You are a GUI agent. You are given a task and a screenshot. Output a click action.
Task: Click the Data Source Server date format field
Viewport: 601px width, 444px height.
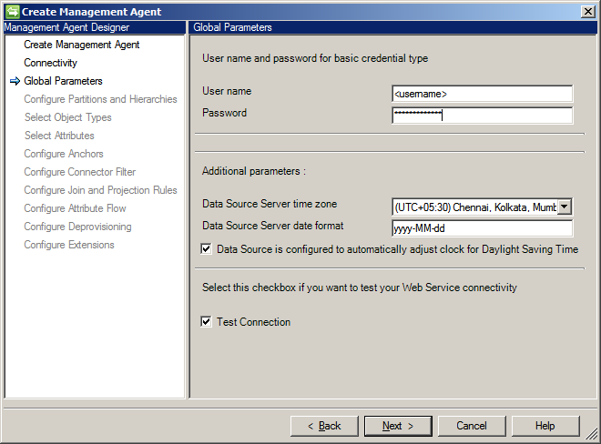(483, 228)
